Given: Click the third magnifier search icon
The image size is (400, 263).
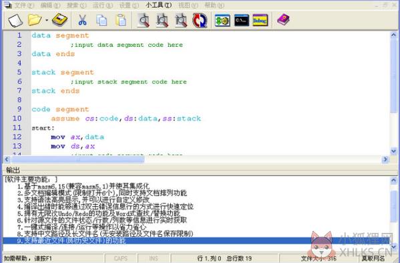Looking at the screenshot, I should pyautogui.click(x=181, y=20).
